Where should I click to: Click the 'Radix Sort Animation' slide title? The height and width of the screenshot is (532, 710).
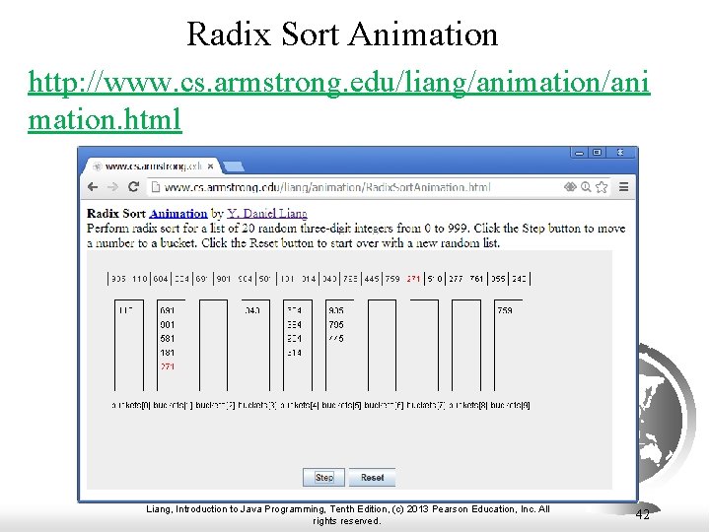point(342,33)
